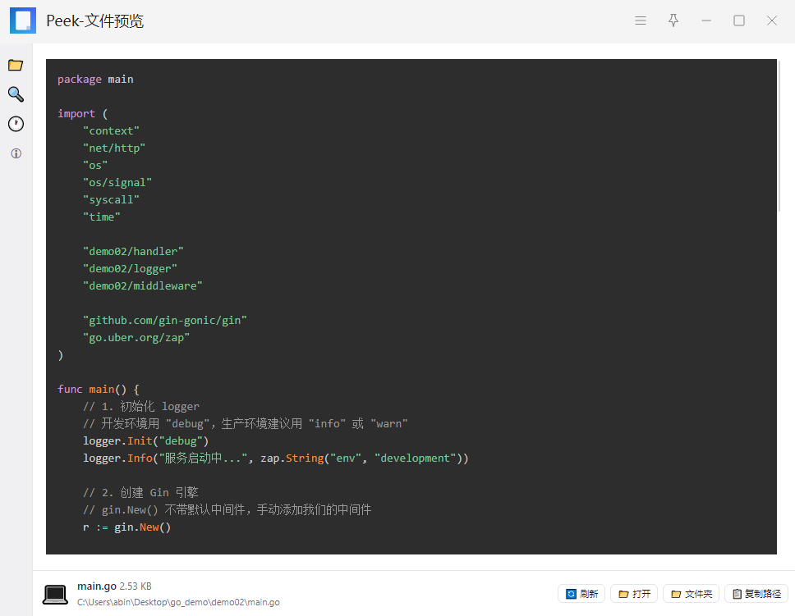This screenshot has height=616, width=795.
Task: Click the Peek app logo
Action: (23, 21)
